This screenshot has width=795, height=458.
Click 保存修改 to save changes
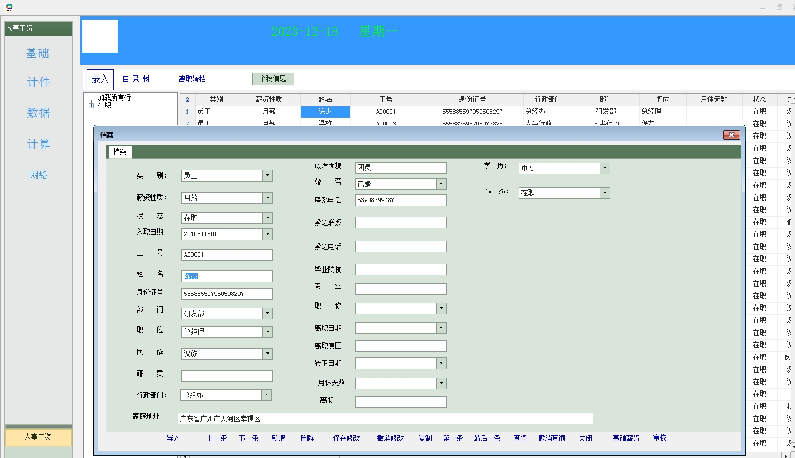(x=346, y=438)
